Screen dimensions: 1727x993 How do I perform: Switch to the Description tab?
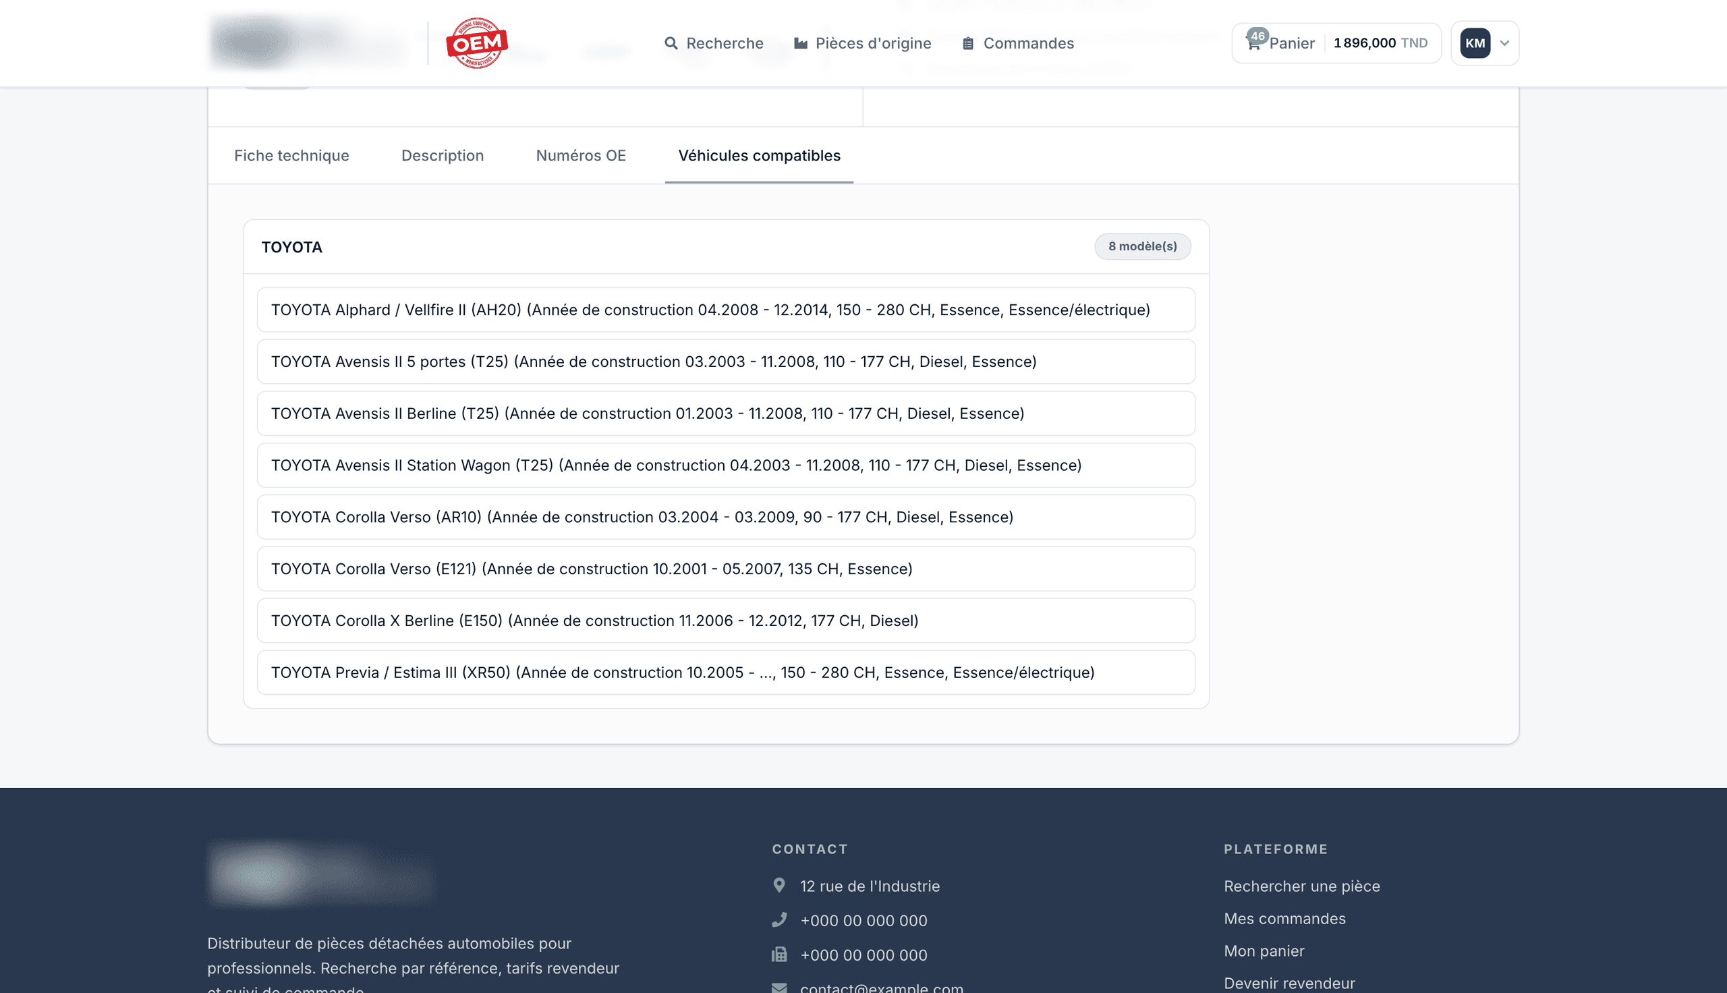point(443,156)
